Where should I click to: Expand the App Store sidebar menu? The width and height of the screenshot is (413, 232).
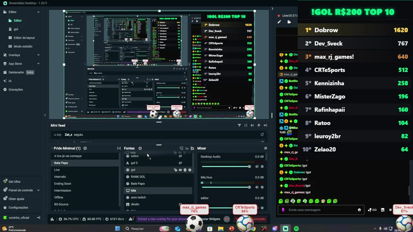click(38, 64)
